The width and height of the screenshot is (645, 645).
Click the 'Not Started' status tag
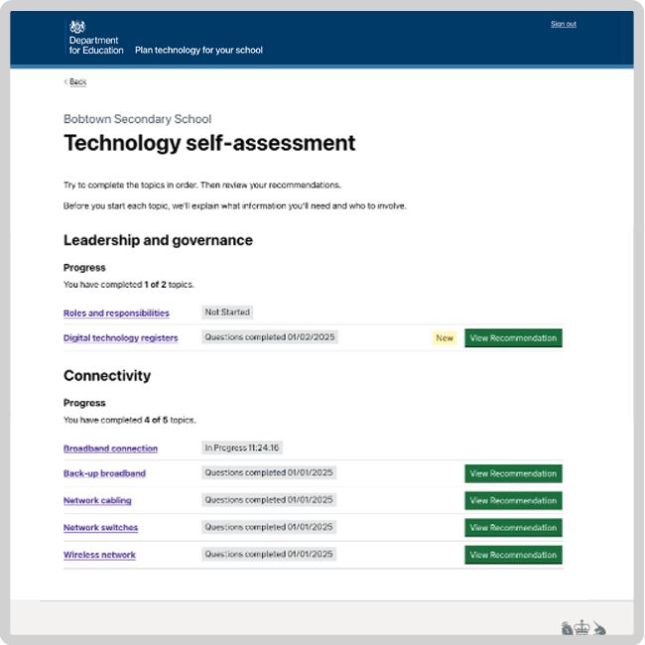click(227, 312)
